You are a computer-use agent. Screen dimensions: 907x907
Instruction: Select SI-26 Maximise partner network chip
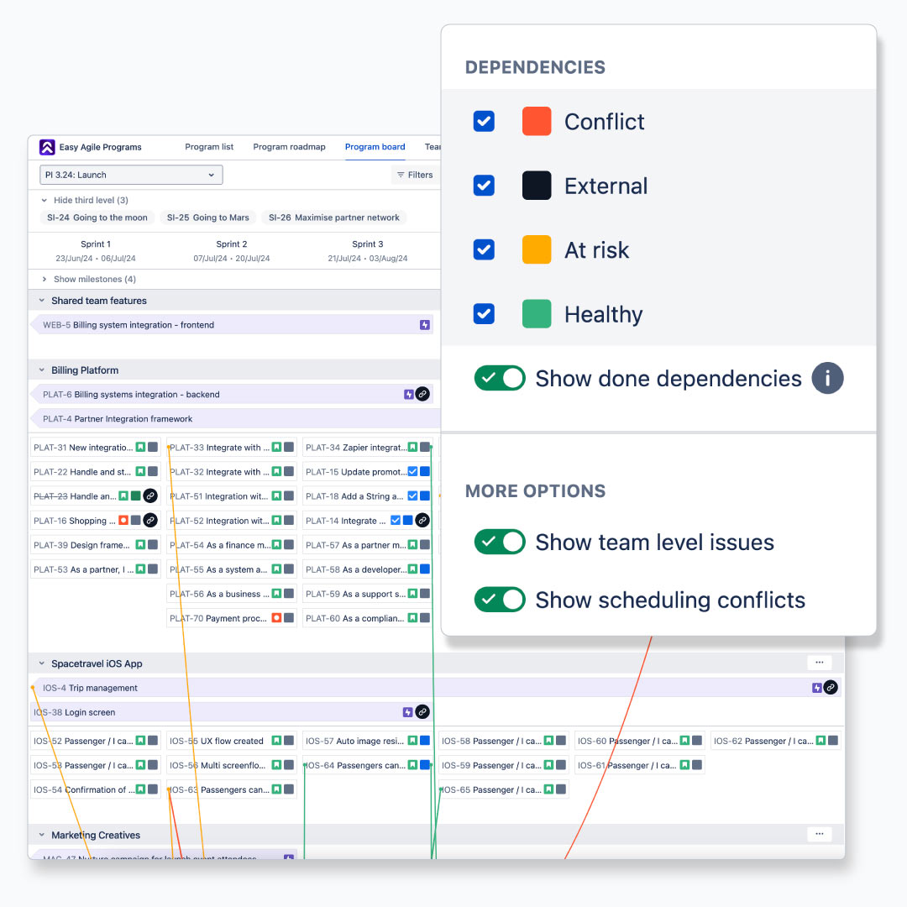point(334,218)
